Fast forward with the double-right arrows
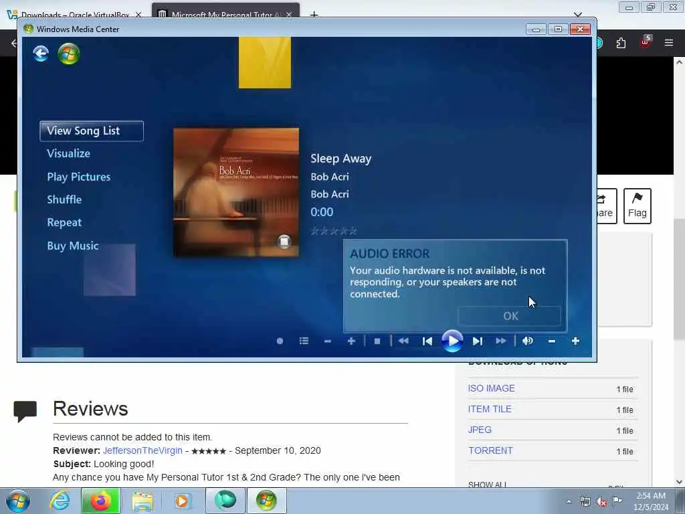685x514 pixels. (x=500, y=341)
